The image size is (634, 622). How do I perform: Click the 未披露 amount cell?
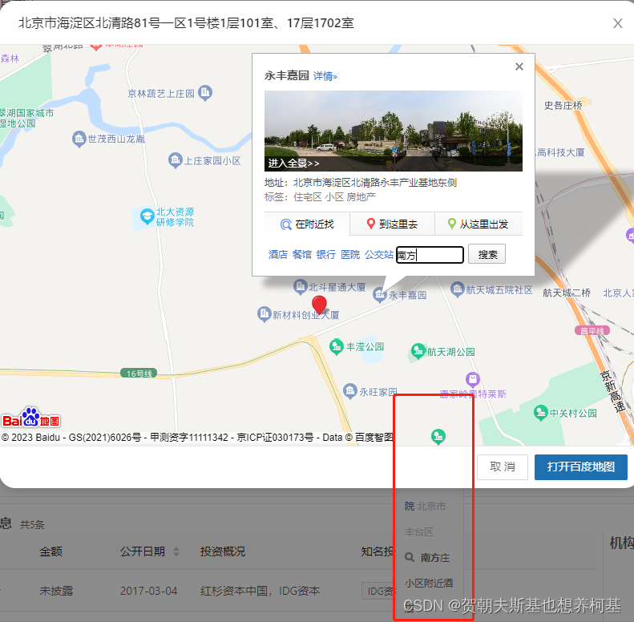pyautogui.click(x=56, y=591)
